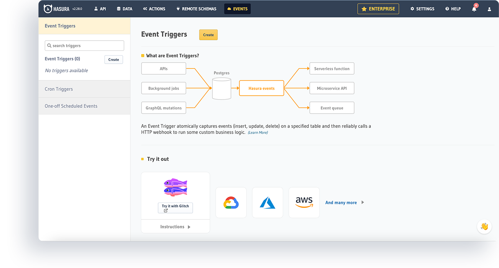This screenshot has height=268, width=499.
Task: Open the notifications bell icon
Action: click(474, 9)
